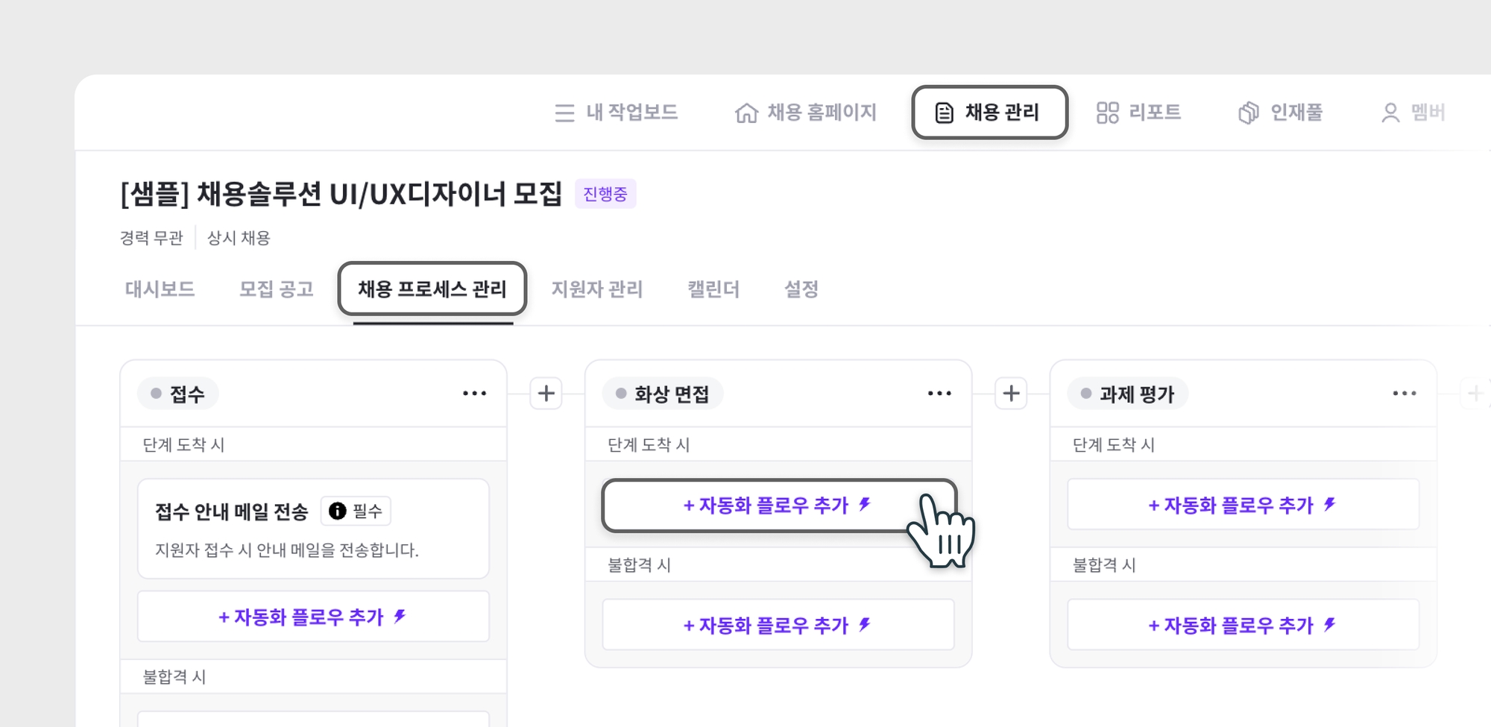
Task: Switch to the 대시보드 tab
Action: [x=160, y=289]
